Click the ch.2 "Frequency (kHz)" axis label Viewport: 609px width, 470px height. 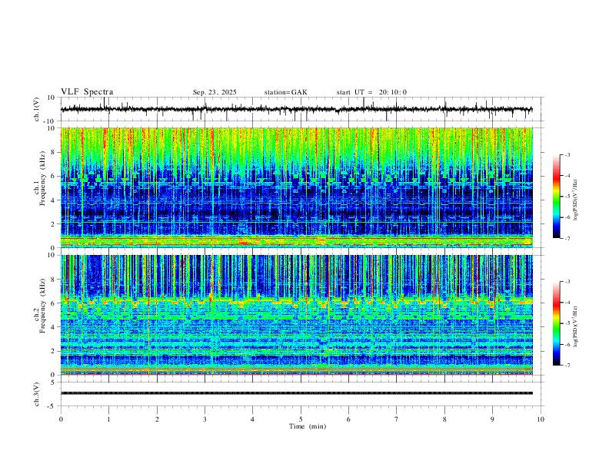pyautogui.click(x=43, y=306)
